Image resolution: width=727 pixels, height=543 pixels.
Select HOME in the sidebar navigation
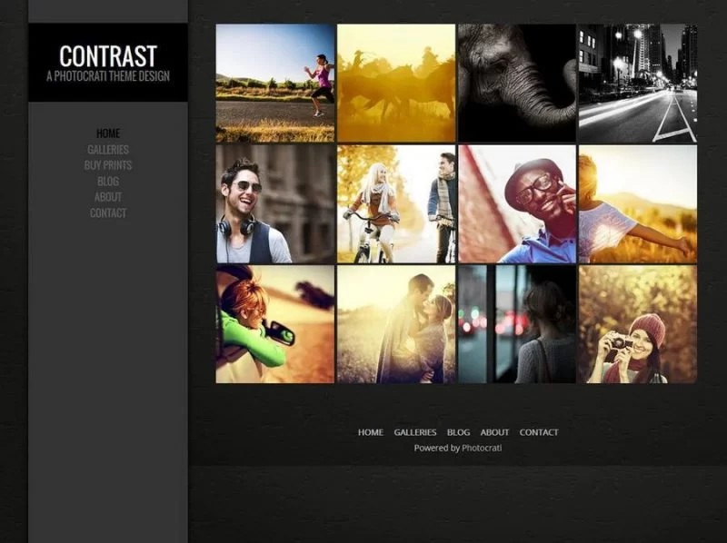(x=107, y=133)
